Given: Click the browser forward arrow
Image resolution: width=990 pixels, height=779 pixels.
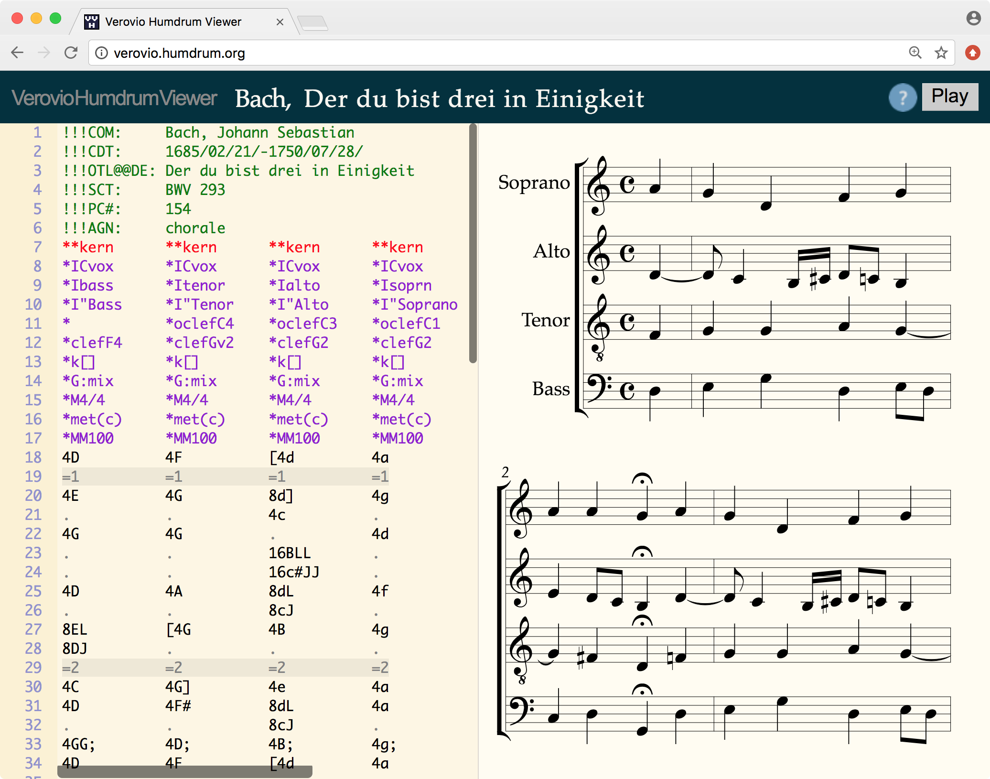Looking at the screenshot, I should point(44,53).
